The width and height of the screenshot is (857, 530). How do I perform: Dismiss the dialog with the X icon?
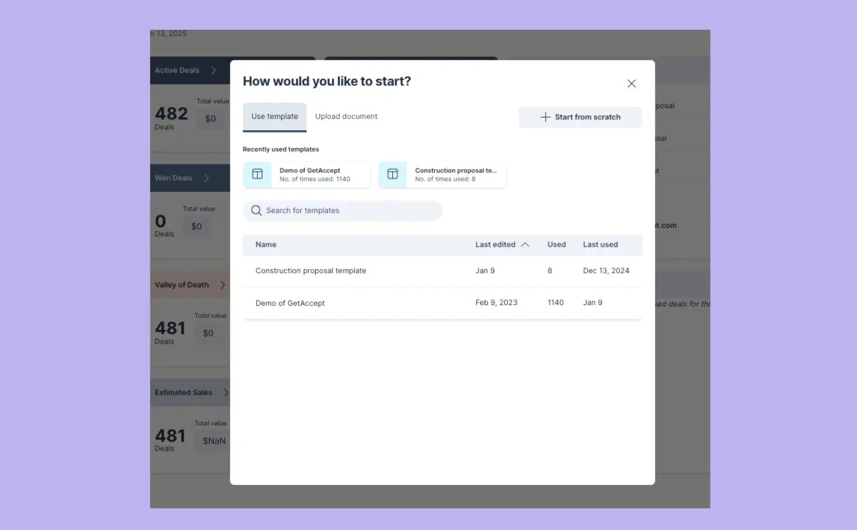coord(631,83)
